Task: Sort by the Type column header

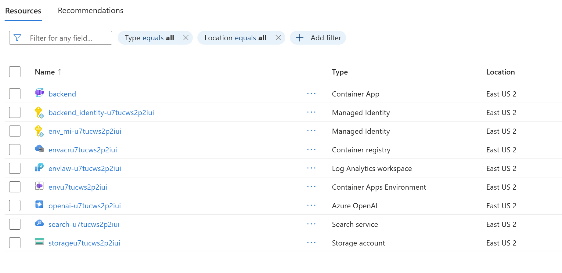Action: click(340, 72)
